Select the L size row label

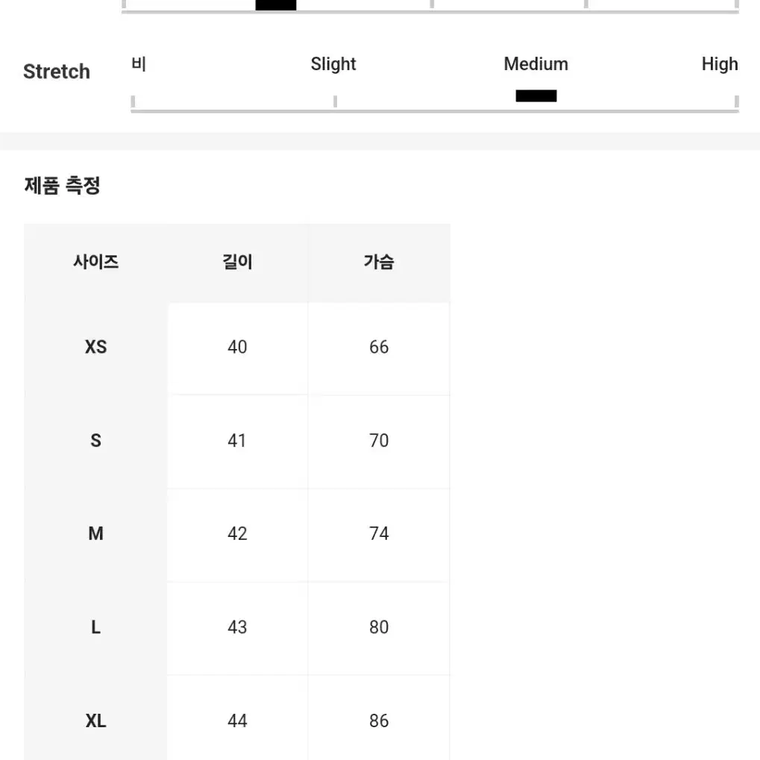tap(96, 627)
